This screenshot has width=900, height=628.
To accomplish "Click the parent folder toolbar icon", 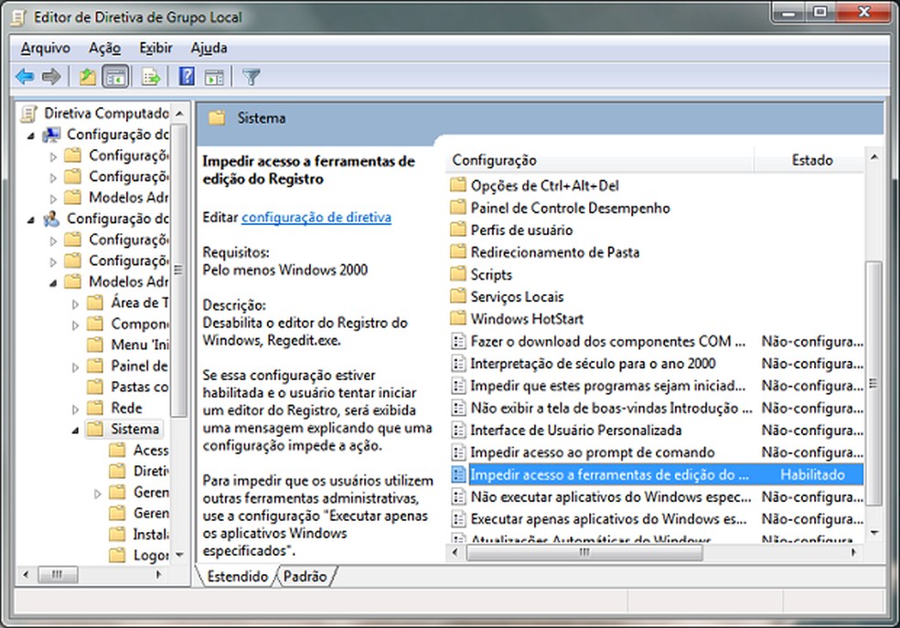I will 87,76.
